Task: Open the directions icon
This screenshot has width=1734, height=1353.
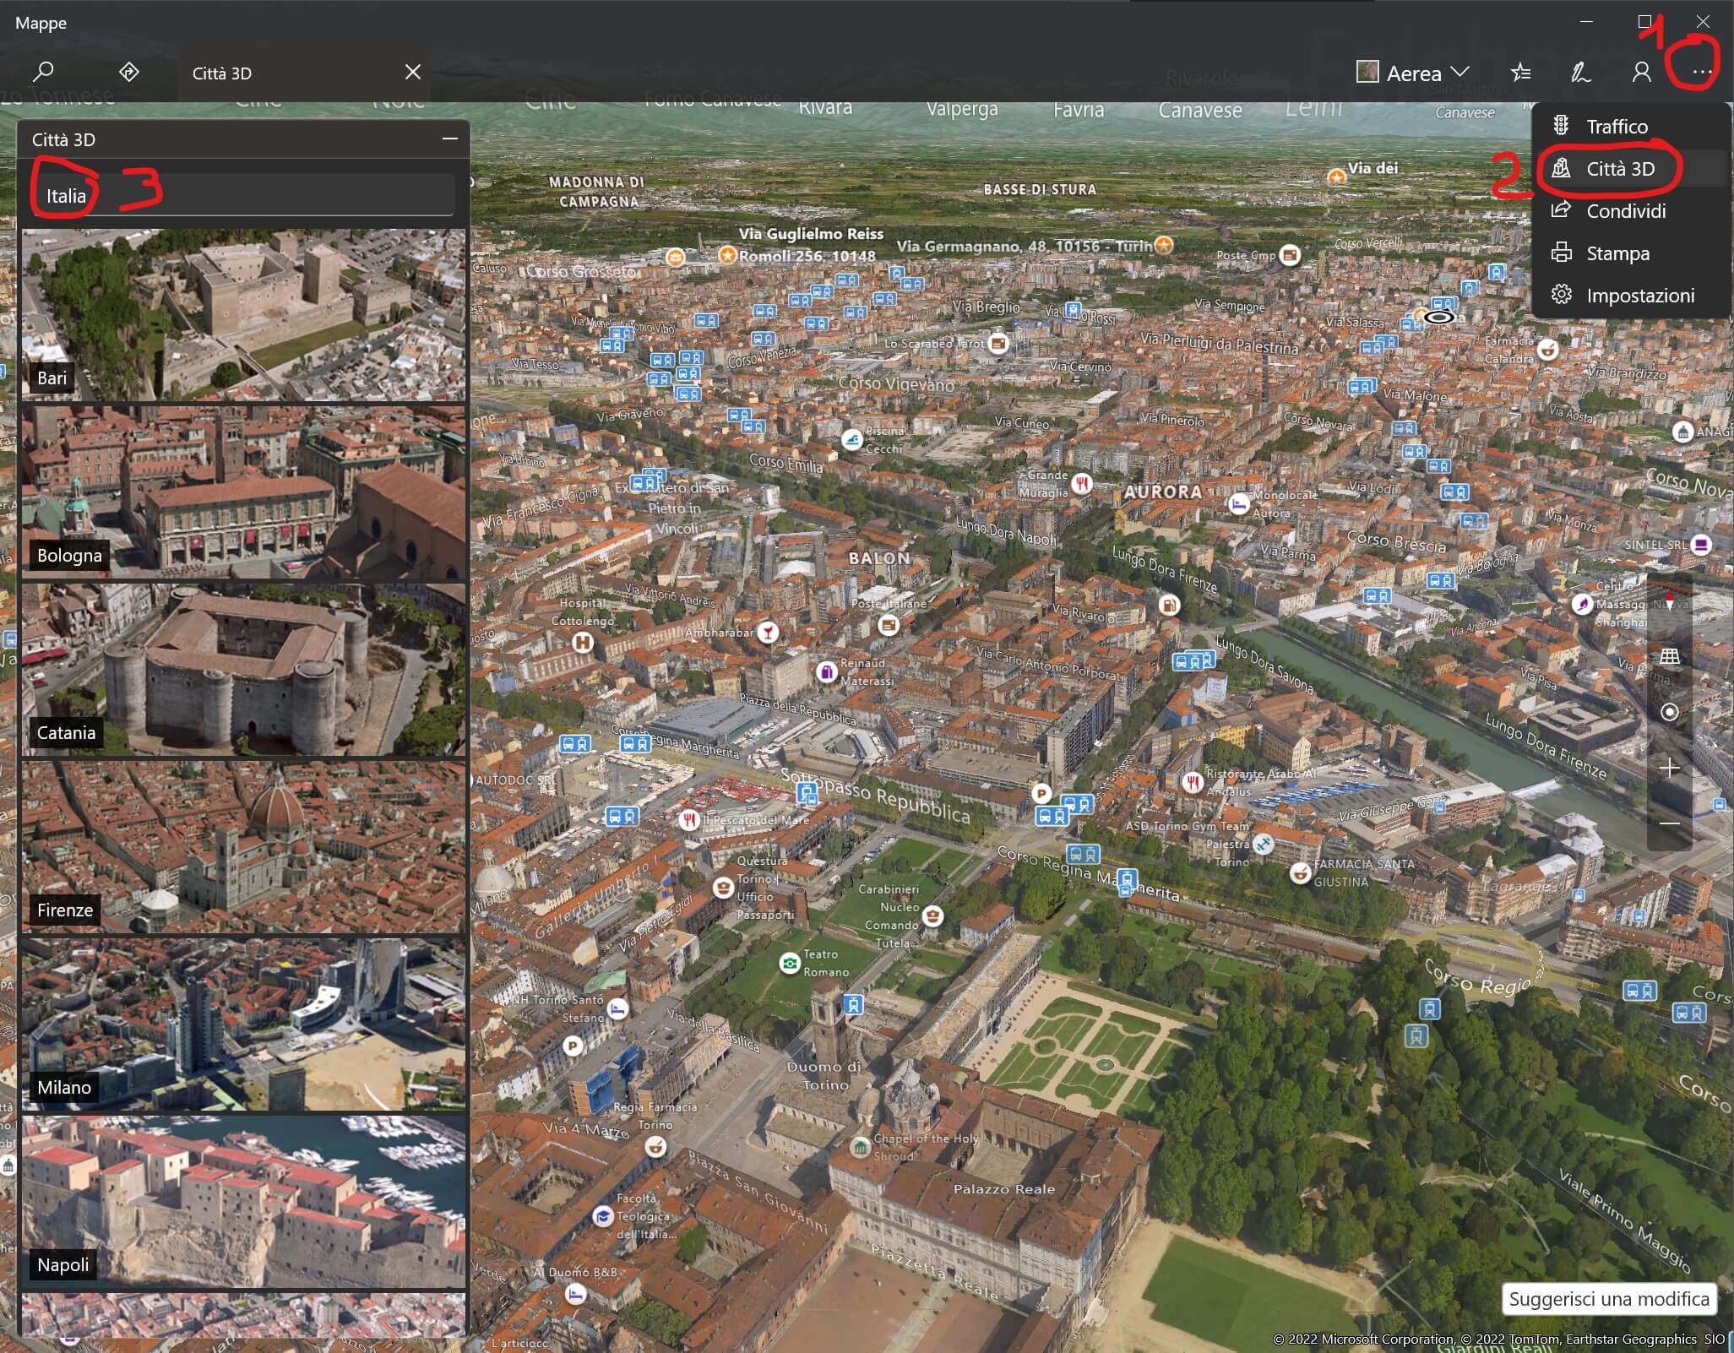Action: pos(129,73)
